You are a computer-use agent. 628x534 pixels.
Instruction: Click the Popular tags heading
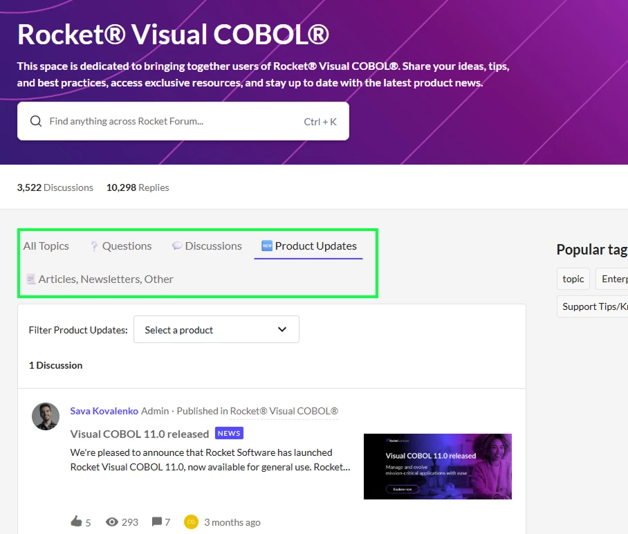click(x=592, y=250)
